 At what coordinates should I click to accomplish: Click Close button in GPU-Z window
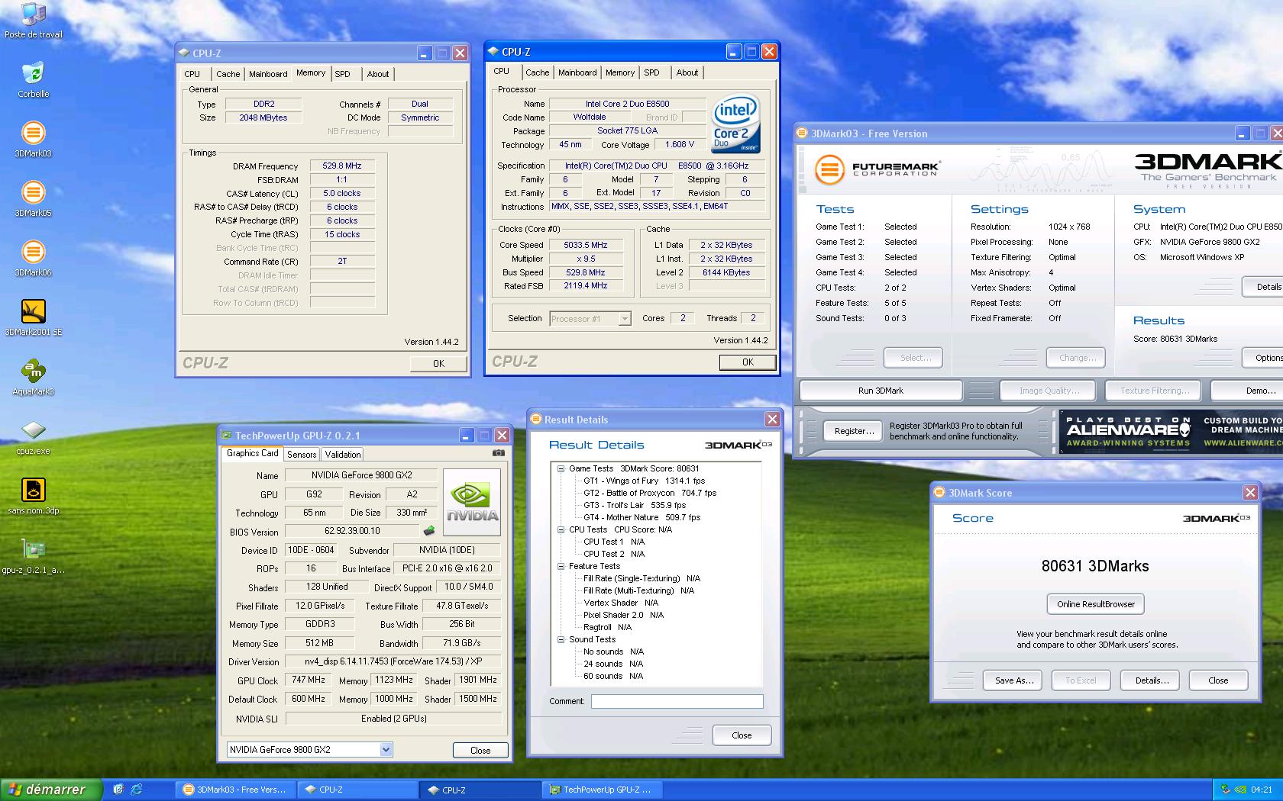(480, 750)
